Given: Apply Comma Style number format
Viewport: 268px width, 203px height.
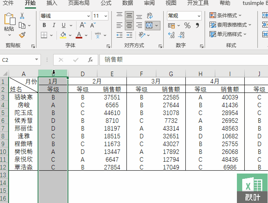Looking at the screenshot, I should point(197,25).
